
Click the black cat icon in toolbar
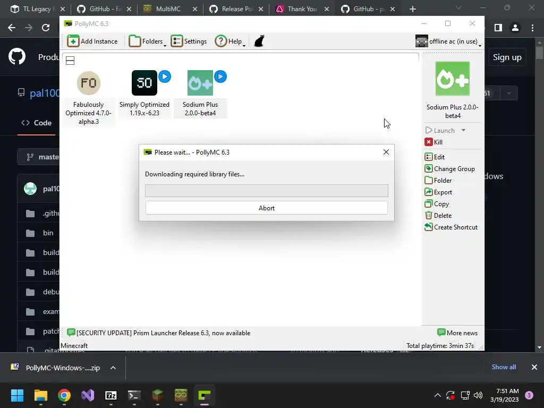coord(259,41)
